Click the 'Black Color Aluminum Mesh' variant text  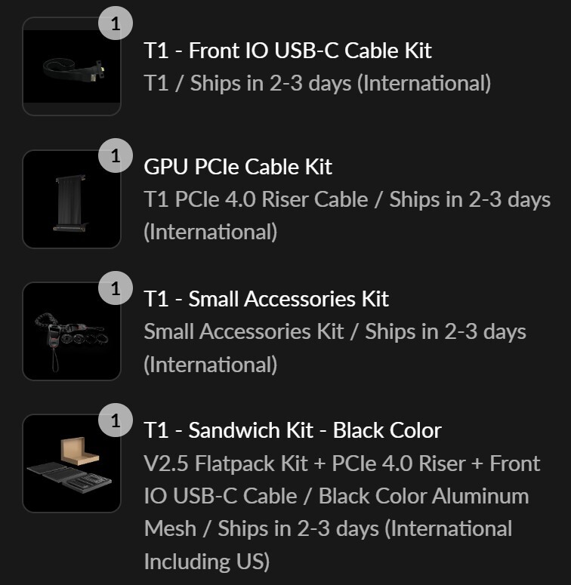(424, 496)
